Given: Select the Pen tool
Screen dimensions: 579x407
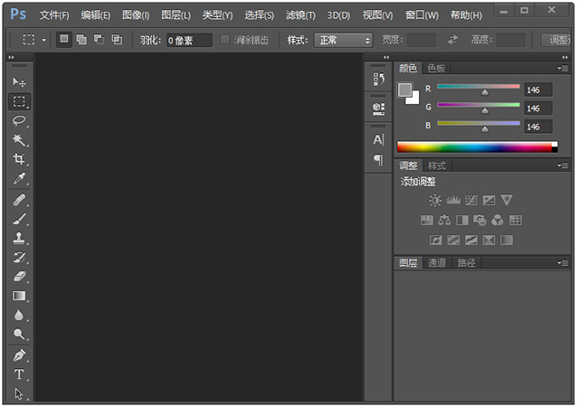Looking at the screenshot, I should point(19,355).
